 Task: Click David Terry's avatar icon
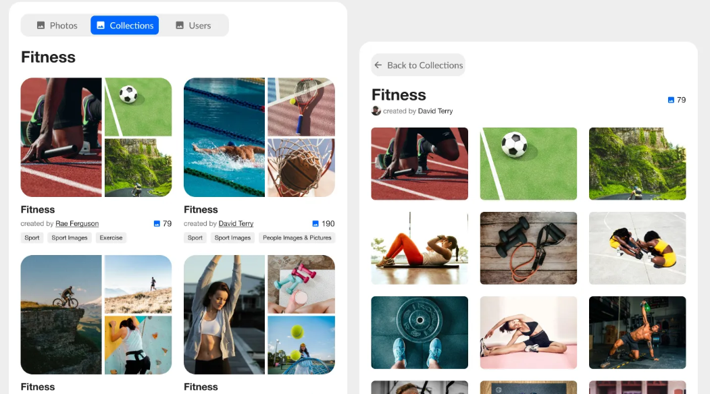click(376, 111)
